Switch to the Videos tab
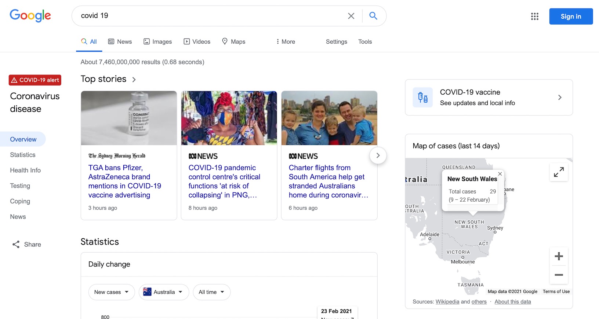The width and height of the screenshot is (599, 319). click(197, 42)
